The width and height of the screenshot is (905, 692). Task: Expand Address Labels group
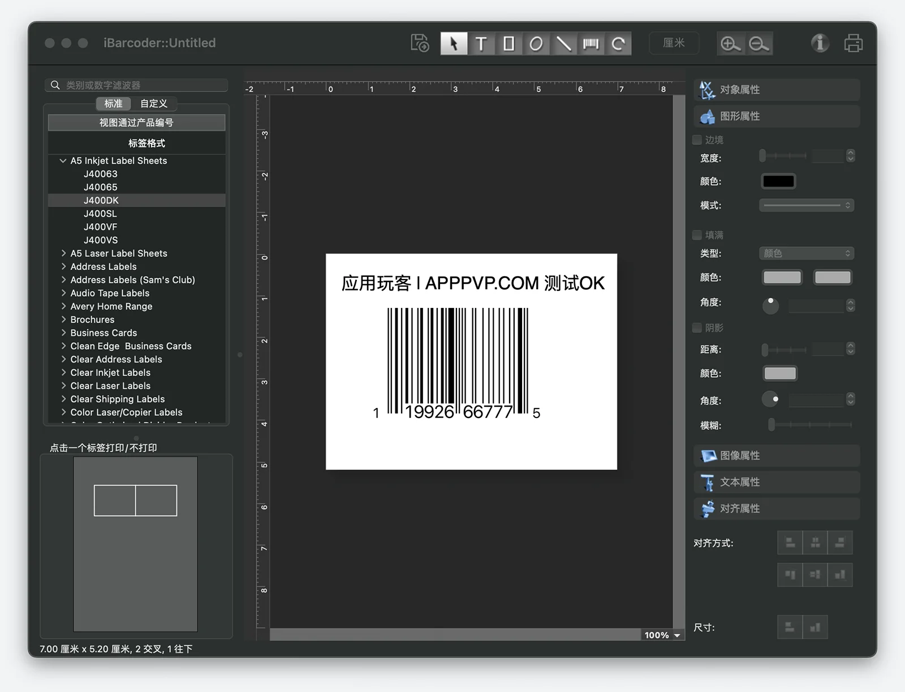tap(63, 267)
